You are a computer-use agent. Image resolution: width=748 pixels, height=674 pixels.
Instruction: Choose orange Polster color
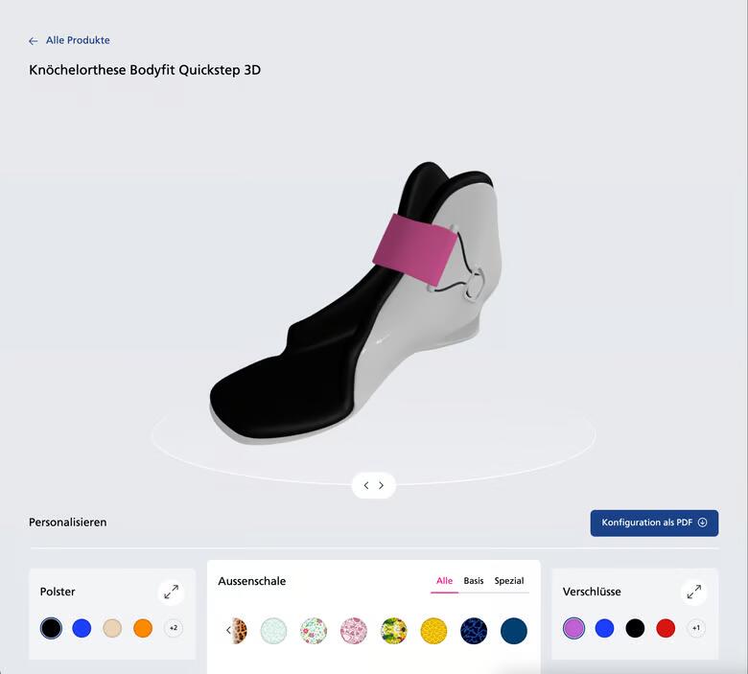143,629
